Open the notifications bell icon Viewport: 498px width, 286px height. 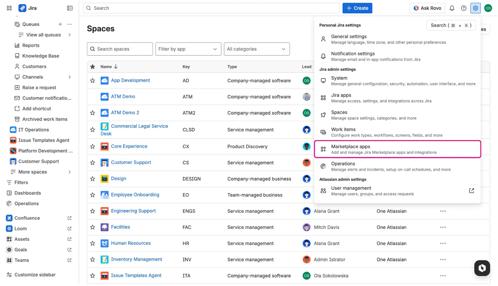click(452, 8)
